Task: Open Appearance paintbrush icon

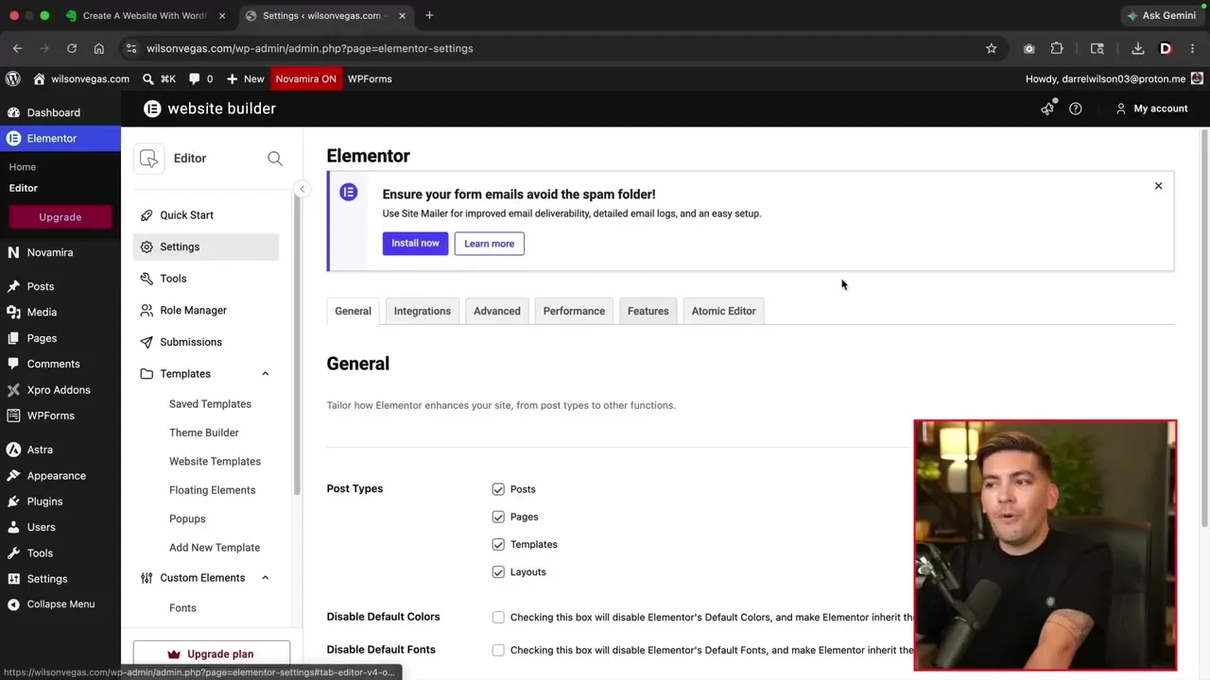Action: (13, 476)
